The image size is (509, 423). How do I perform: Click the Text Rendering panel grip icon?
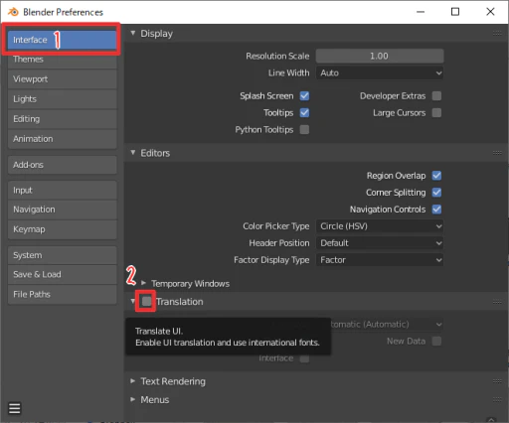point(497,381)
